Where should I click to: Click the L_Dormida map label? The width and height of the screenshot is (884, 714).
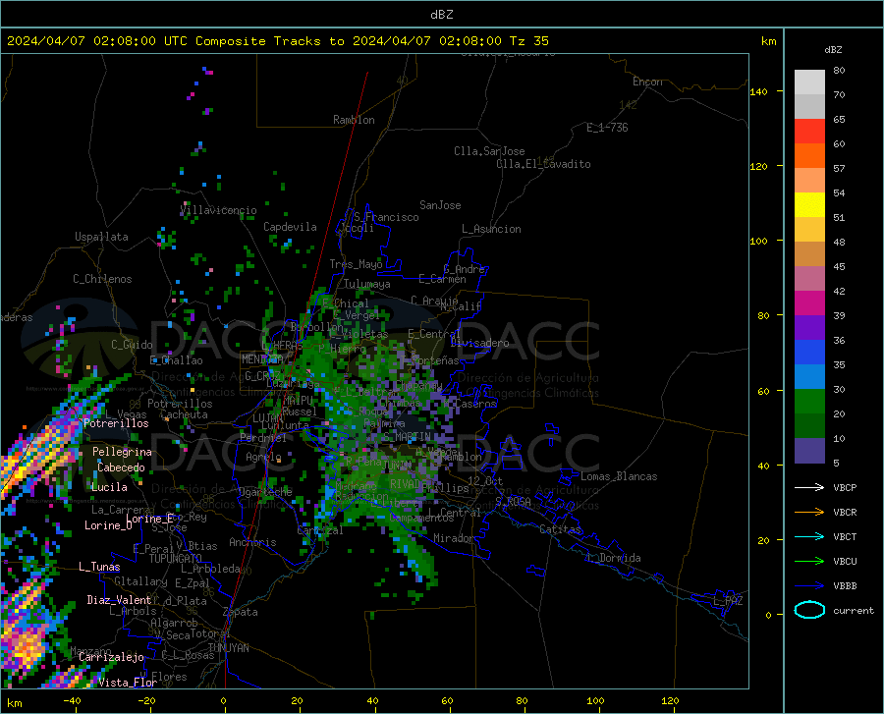pyautogui.click(x=613, y=558)
